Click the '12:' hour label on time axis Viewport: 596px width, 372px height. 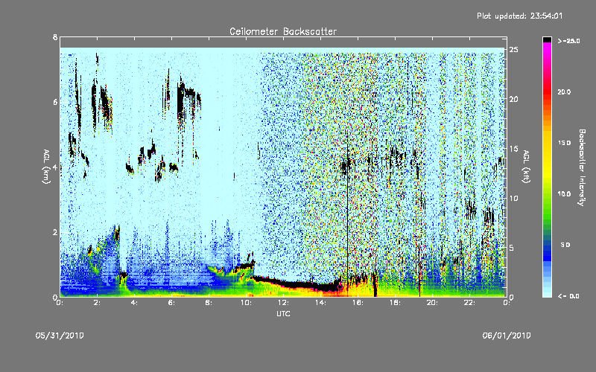tap(283, 303)
